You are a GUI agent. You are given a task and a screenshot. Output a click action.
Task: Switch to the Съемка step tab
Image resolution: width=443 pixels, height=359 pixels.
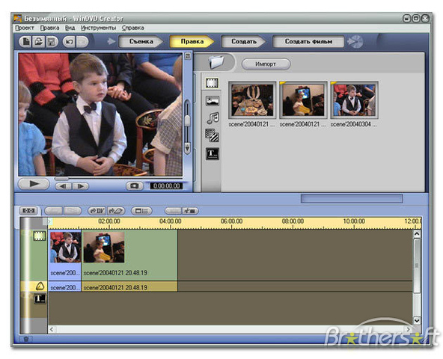[x=141, y=42]
